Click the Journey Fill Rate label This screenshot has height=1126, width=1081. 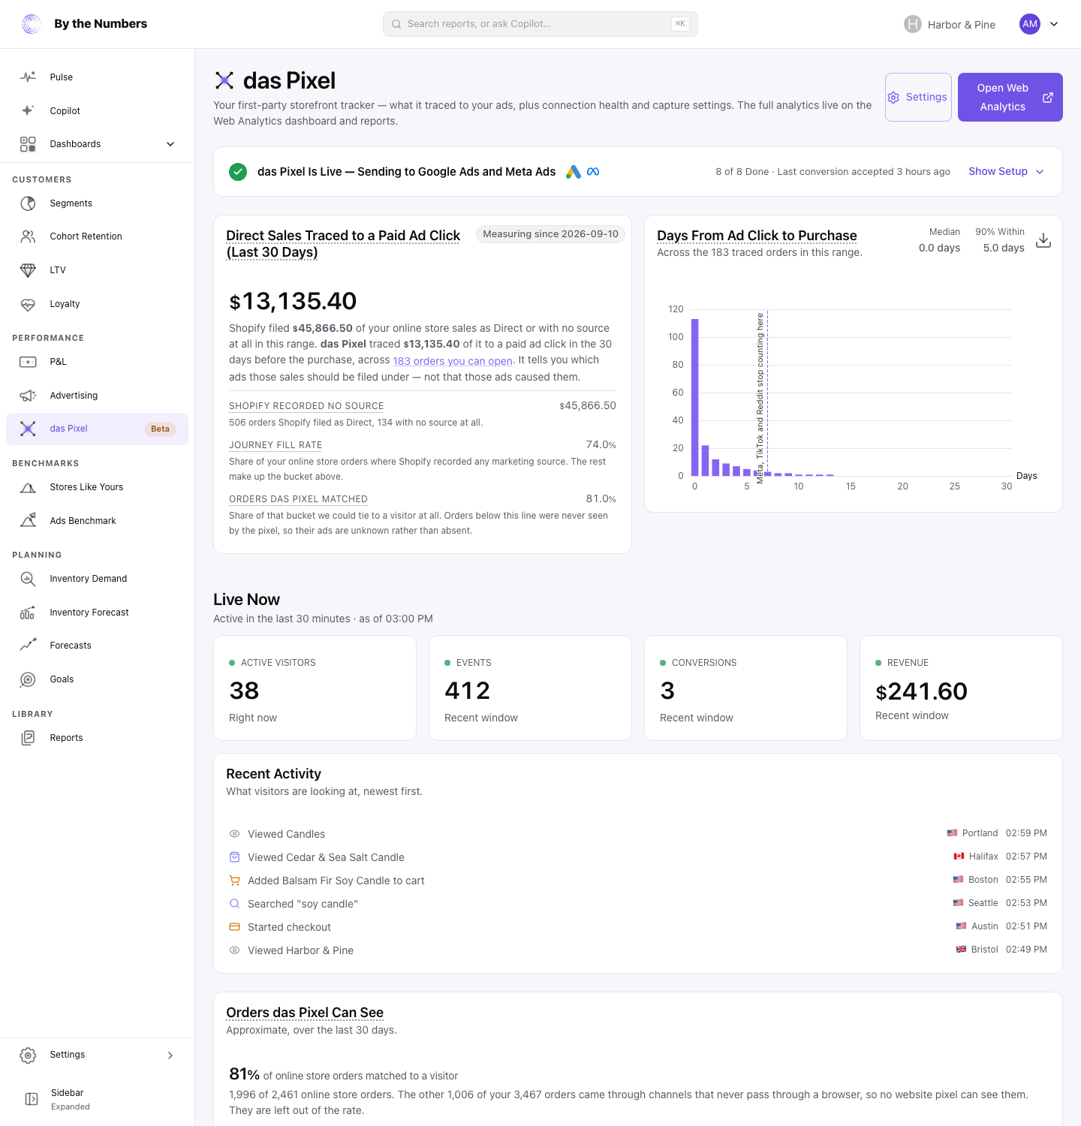276,445
